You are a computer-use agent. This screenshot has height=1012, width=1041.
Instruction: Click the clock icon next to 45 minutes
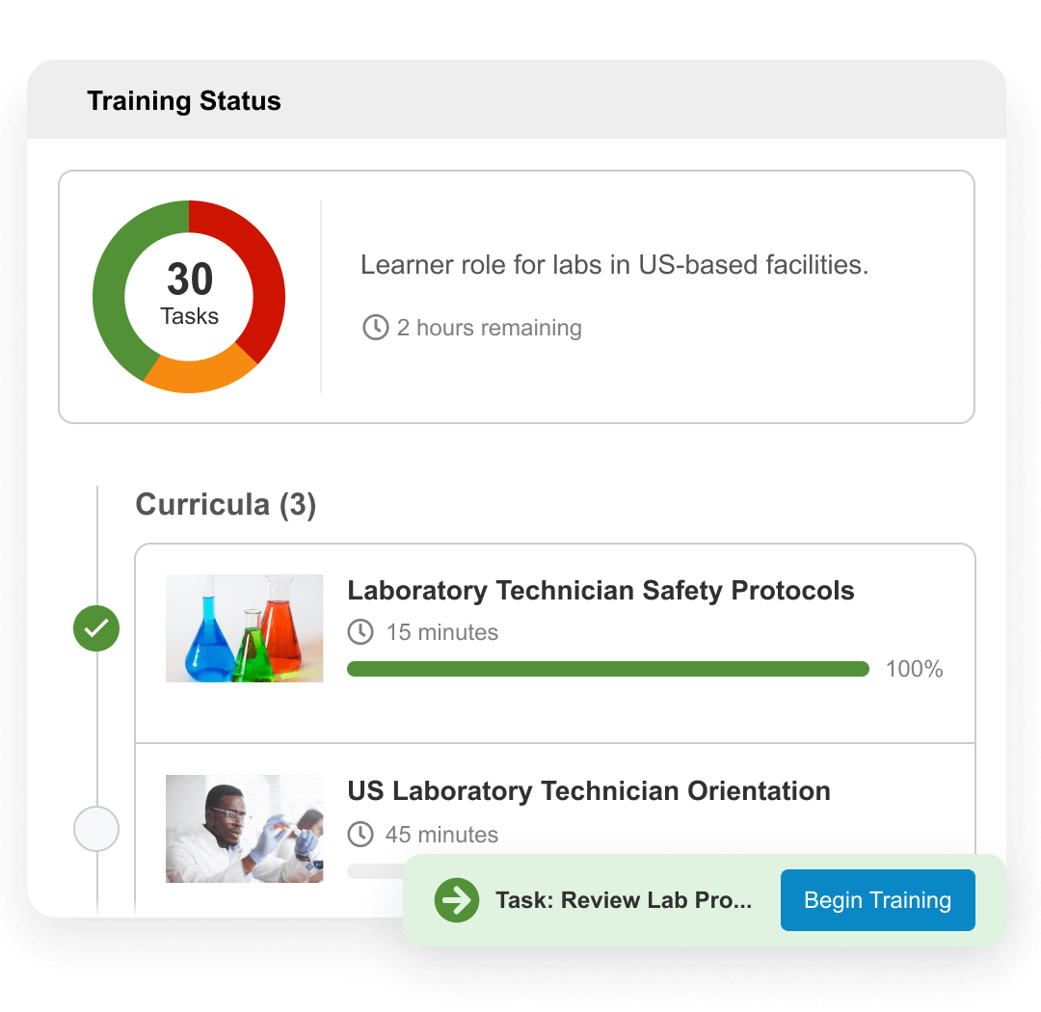pyautogui.click(x=360, y=835)
